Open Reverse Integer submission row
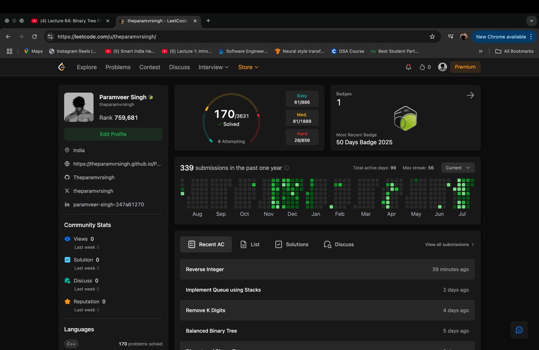 click(327, 269)
